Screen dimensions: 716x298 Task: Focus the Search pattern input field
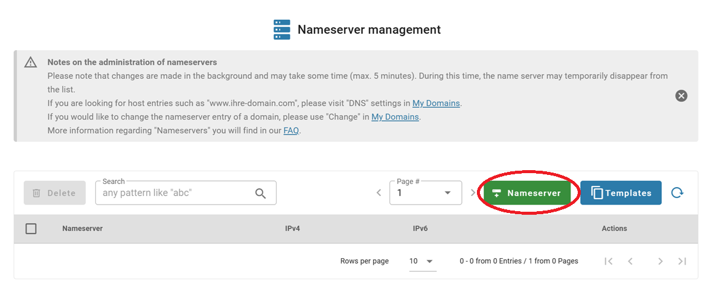point(175,193)
